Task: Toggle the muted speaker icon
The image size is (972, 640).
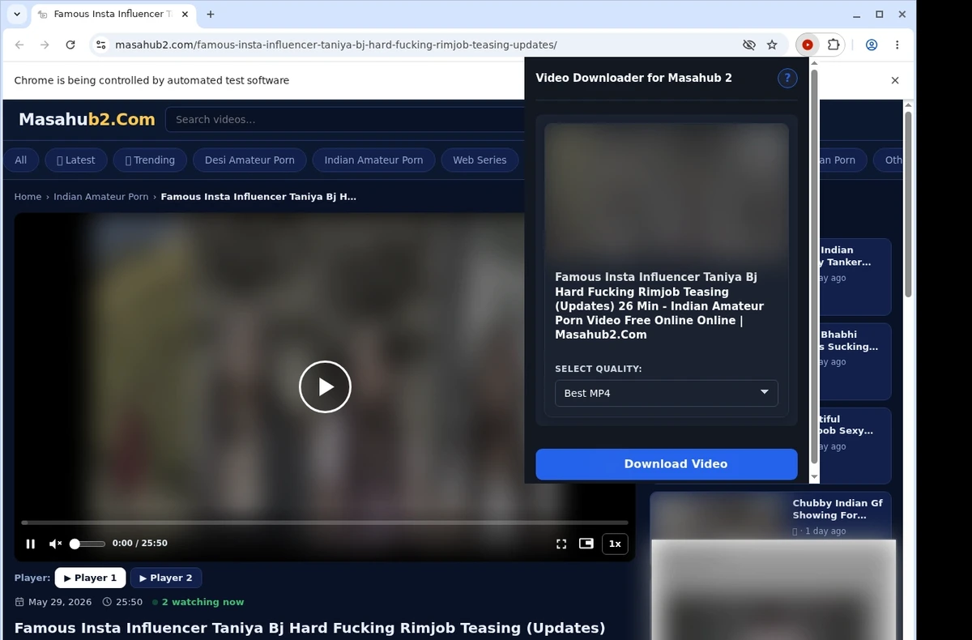Action: pos(55,544)
